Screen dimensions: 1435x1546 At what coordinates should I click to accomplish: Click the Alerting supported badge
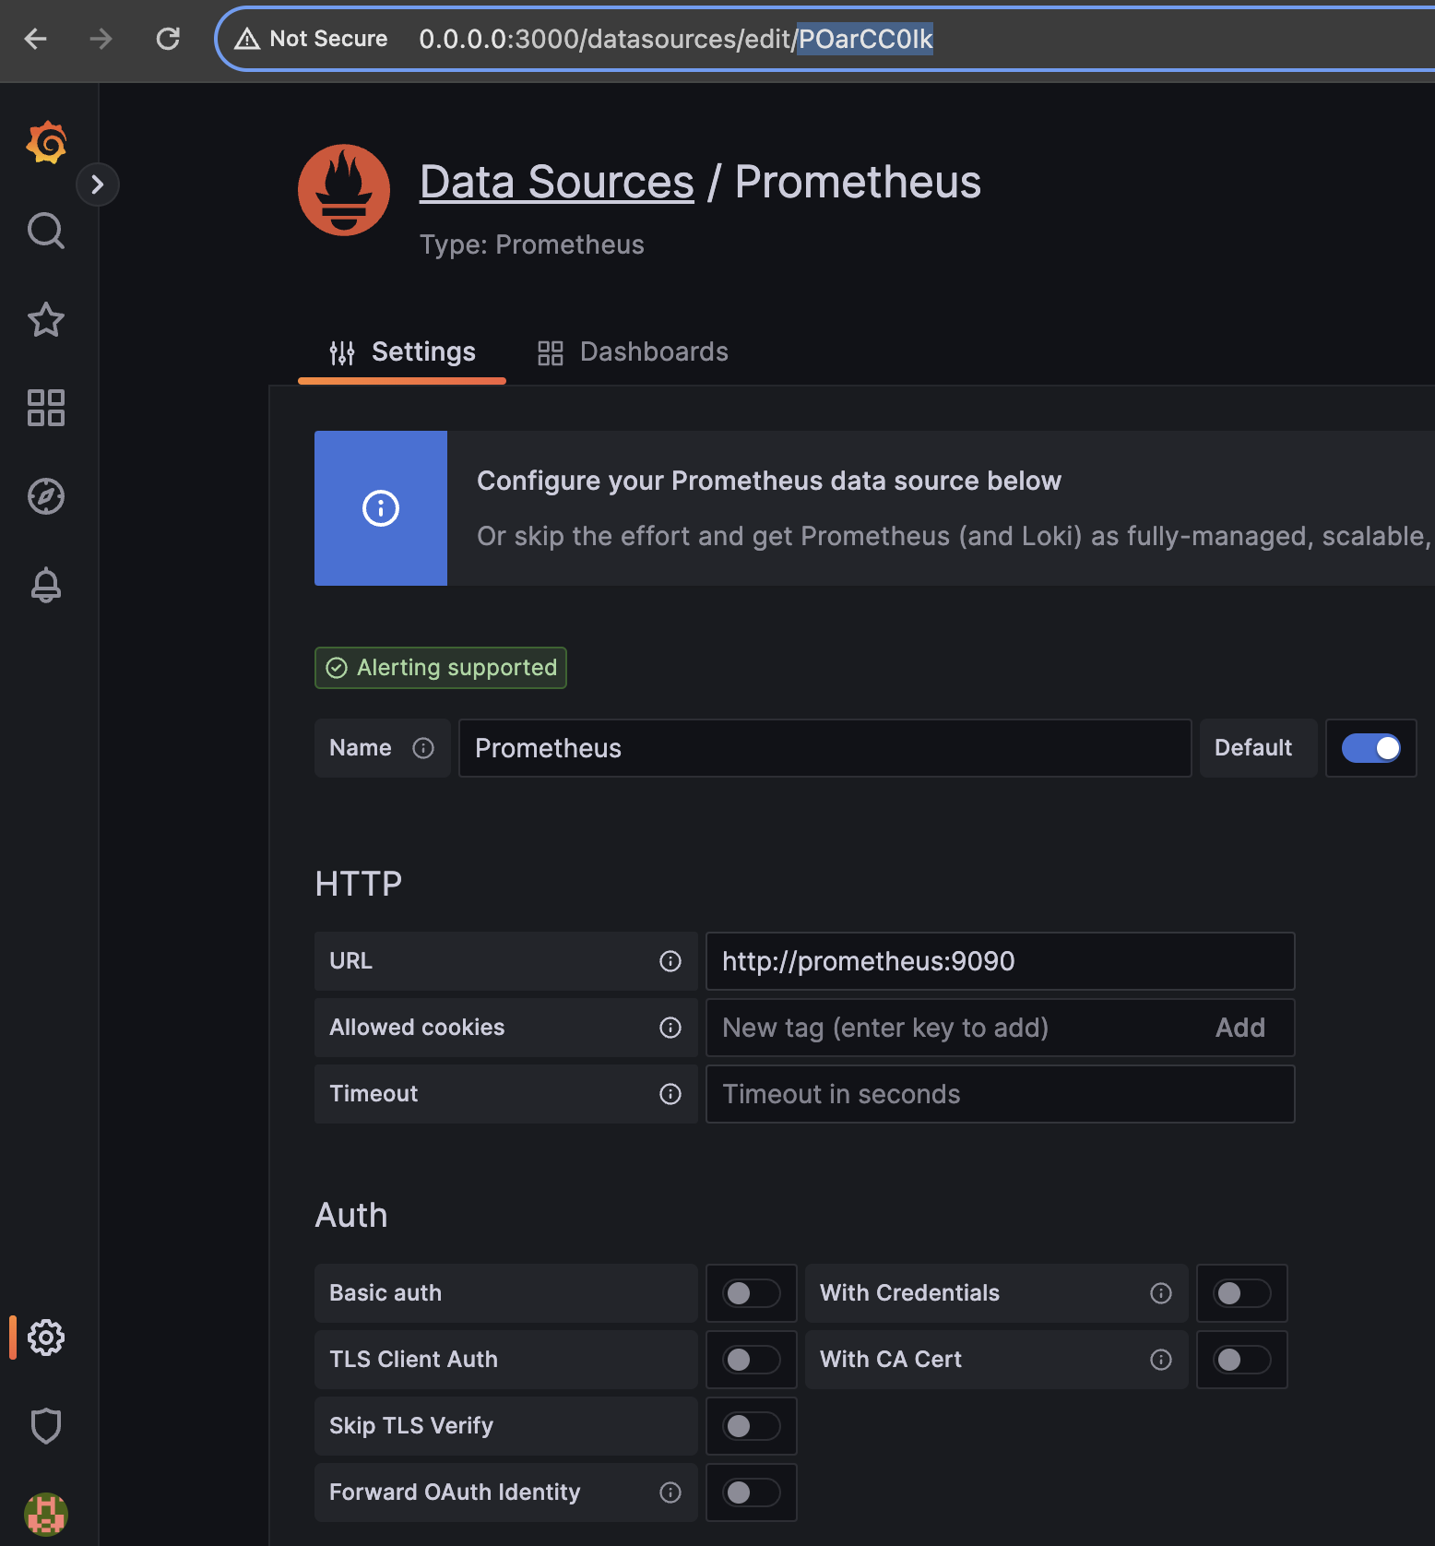[x=441, y=668]
